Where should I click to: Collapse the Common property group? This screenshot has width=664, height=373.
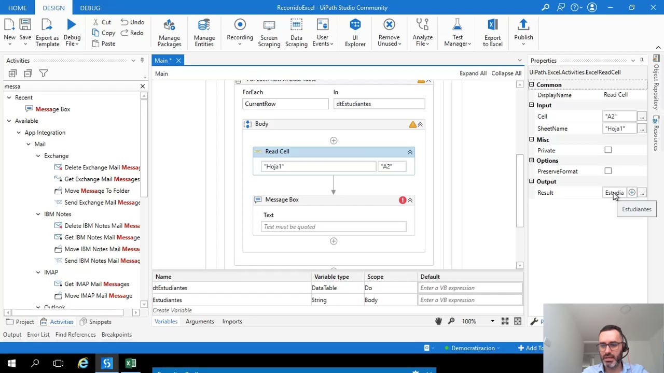(531, 84)
